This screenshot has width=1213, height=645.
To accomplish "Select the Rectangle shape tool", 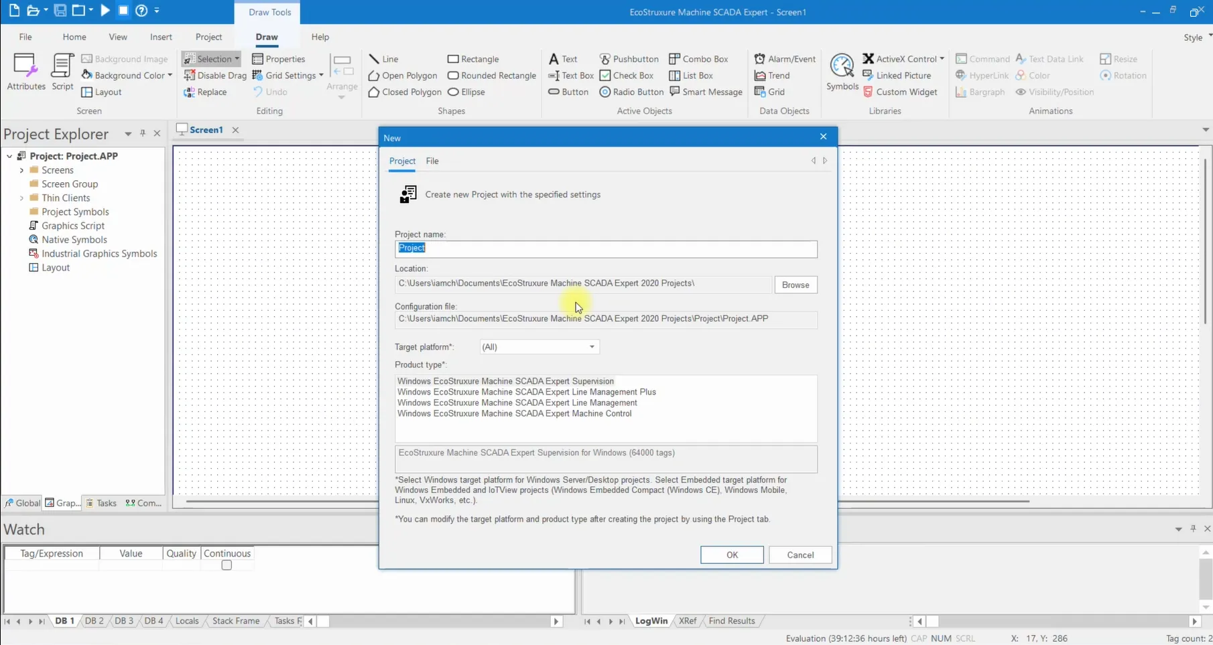I will (473, 59).
